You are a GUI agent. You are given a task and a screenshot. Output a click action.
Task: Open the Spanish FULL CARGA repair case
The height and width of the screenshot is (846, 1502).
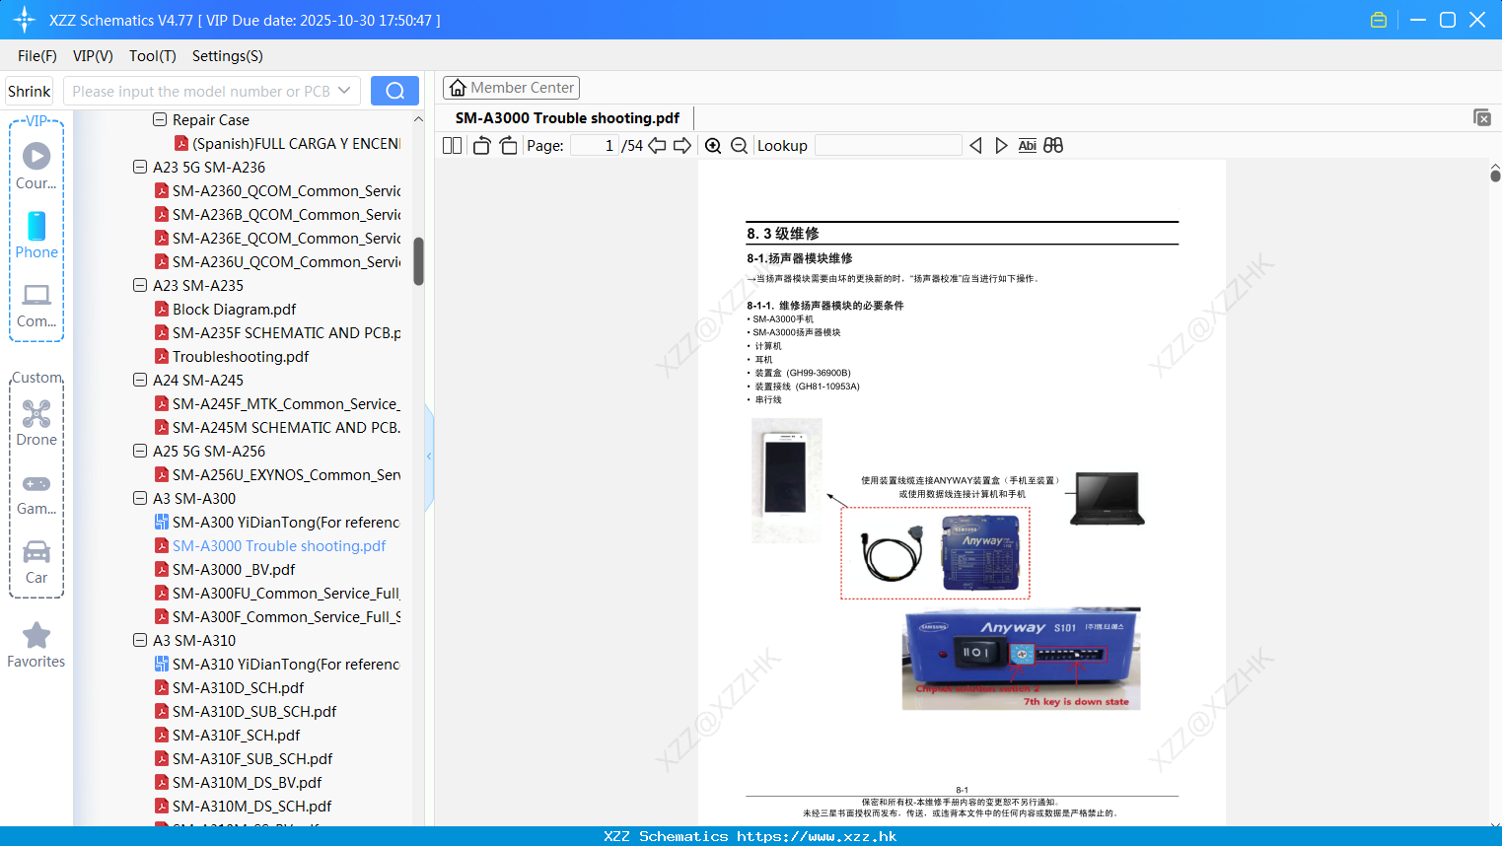click(296, 143)
